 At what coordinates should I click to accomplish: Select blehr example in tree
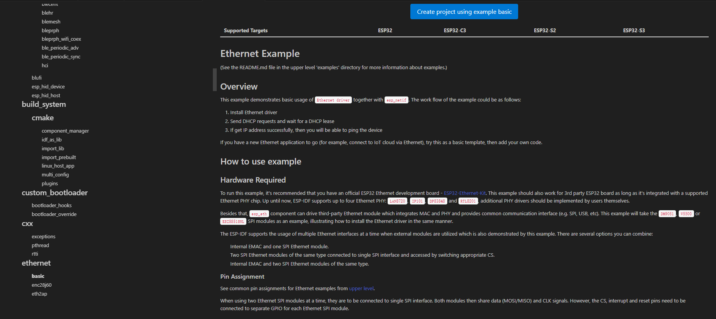[47, 13]
